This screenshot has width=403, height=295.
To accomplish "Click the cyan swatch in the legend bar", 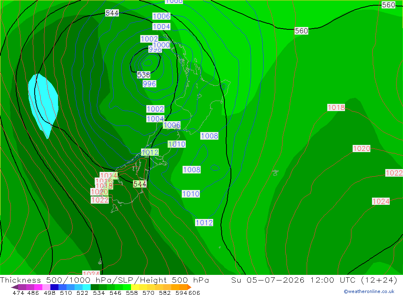I will 87,287.
